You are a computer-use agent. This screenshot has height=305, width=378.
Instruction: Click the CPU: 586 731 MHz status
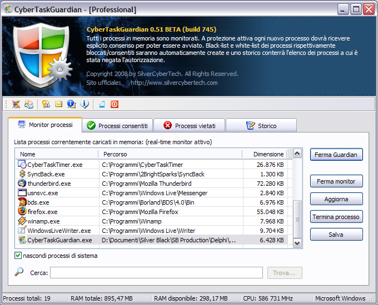pyautogui.click(x=268, y=298)
